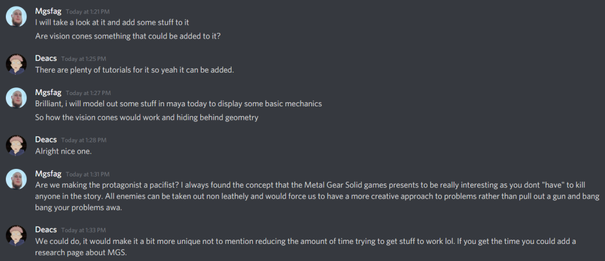Viewport: 605px width, 261px height.
Task: Click the Mgsfag username on the 1:31 PM message
Action: coord(47,174)
